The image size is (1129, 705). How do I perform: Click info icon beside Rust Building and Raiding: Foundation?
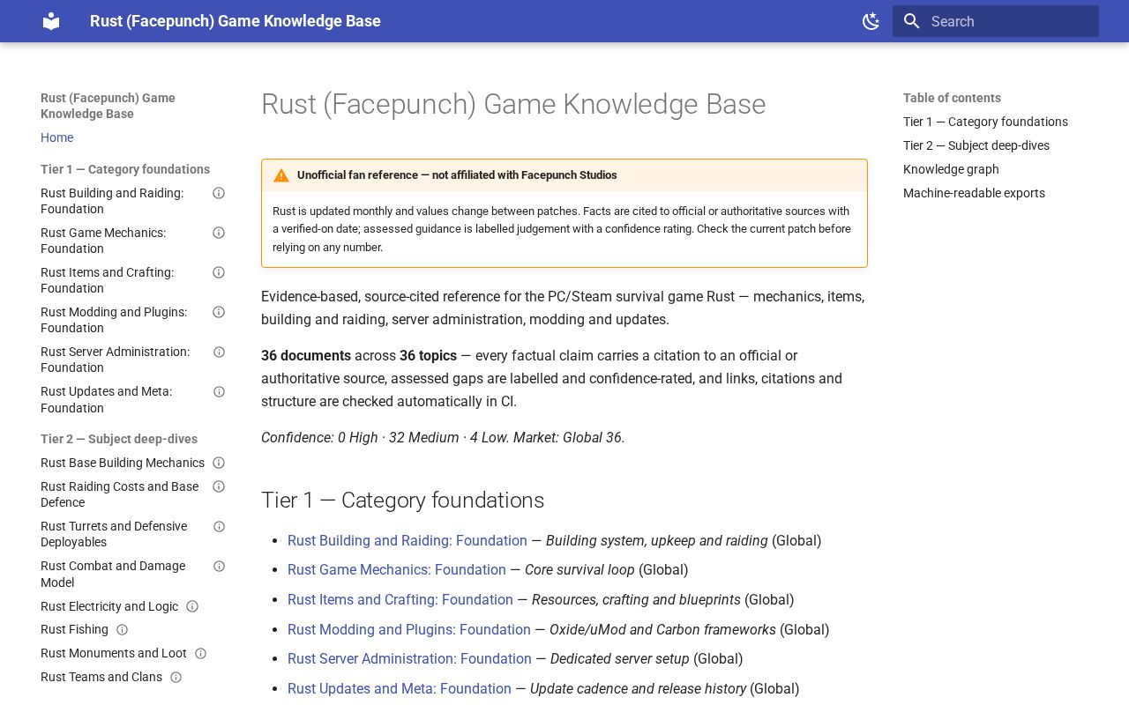click(219, 193)
